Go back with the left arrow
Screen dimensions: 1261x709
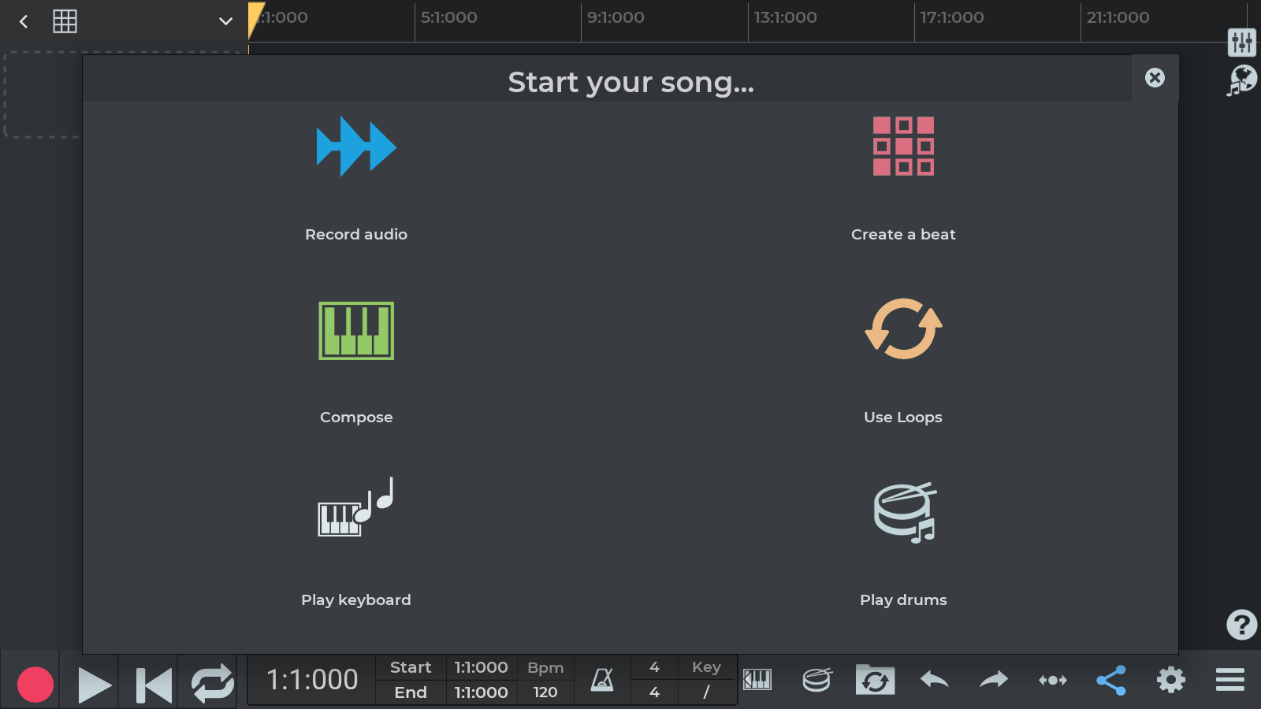click(x=24, y=21)
